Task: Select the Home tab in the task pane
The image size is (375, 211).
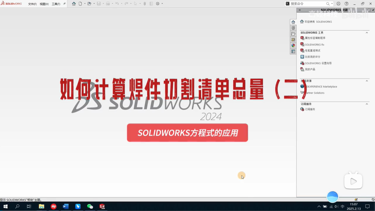Action: [293, 22]
